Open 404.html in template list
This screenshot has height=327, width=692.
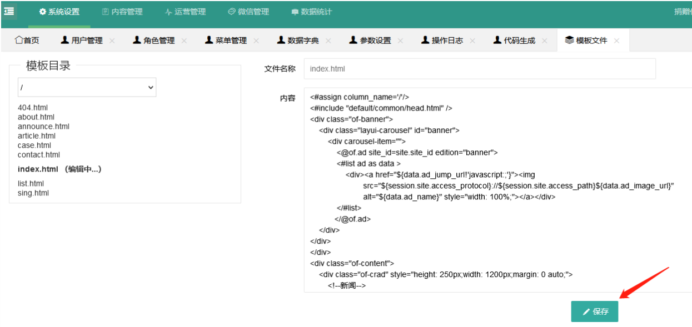[33, 108]
